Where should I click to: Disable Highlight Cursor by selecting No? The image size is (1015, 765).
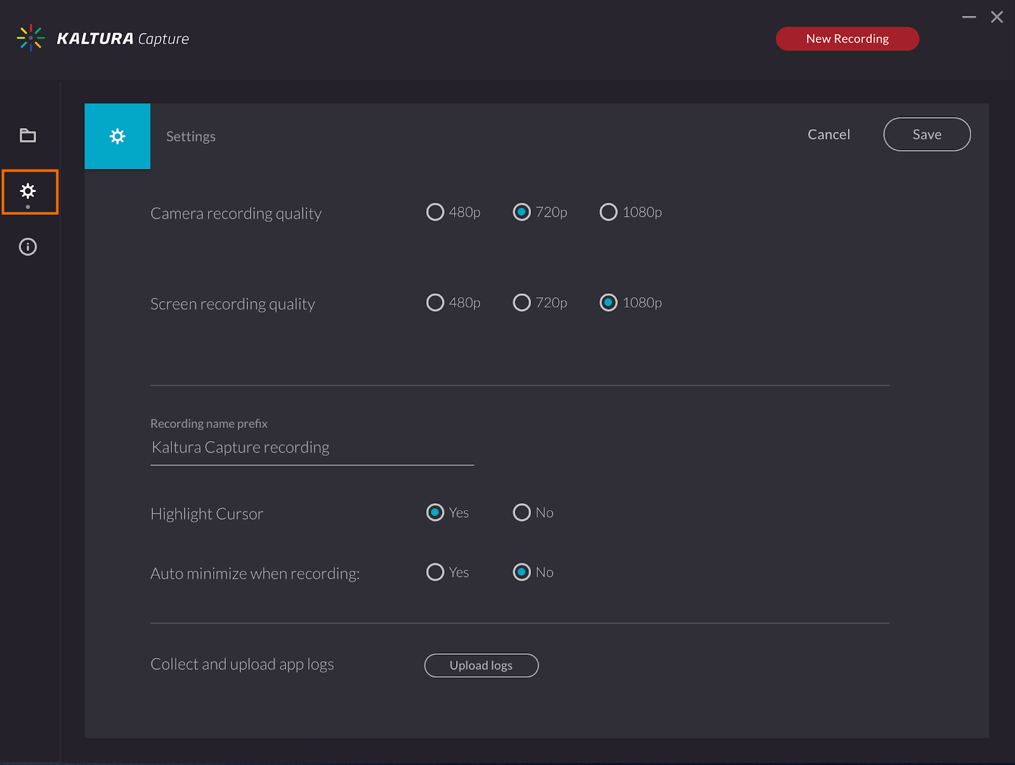coord(521,512)
